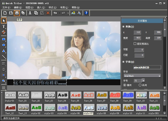Click the 字距 spacing field
Image resolution: width=168 pixels, height=121 pixels.
[x=139, y=50]
